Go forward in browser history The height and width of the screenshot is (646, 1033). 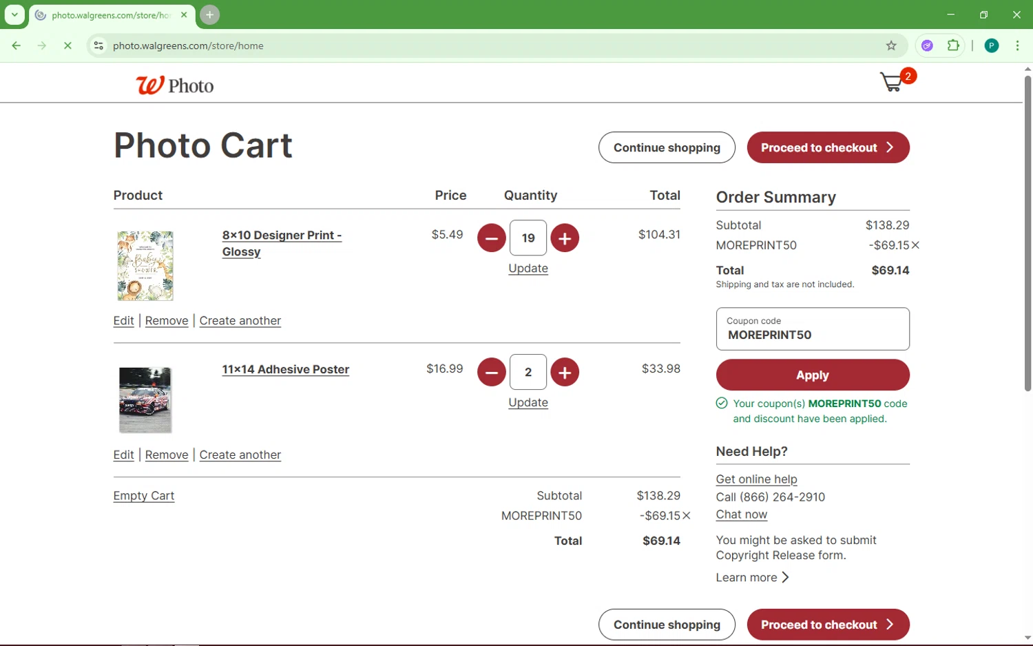tap(42, 45)
